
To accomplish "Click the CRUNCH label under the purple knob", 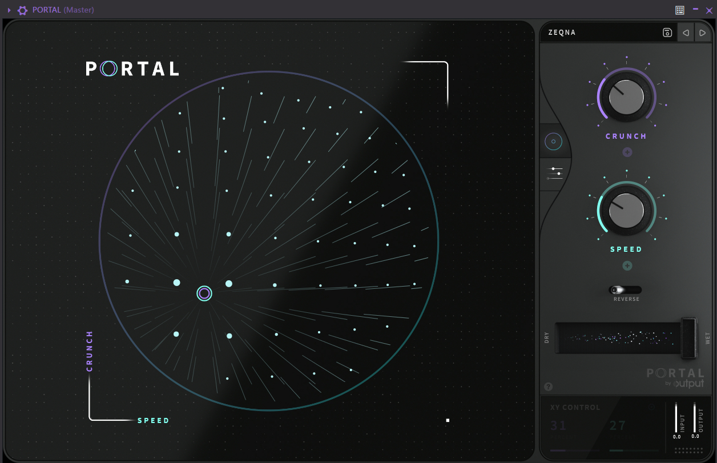I will click(x=626, y=136).
